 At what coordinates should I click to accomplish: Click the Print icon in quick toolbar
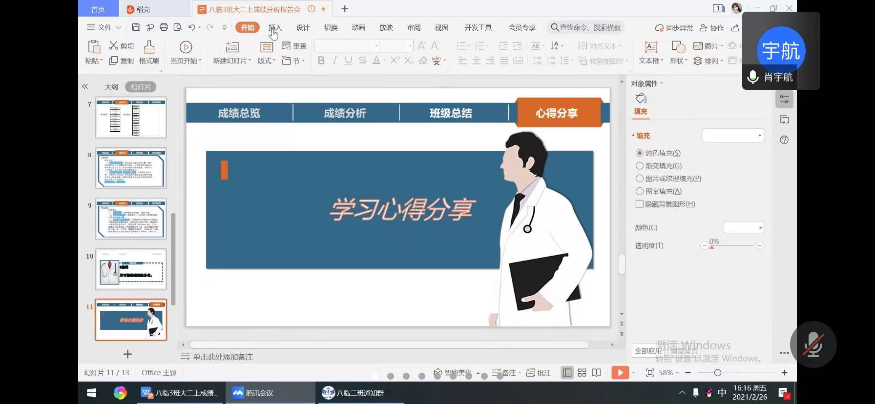164,27
